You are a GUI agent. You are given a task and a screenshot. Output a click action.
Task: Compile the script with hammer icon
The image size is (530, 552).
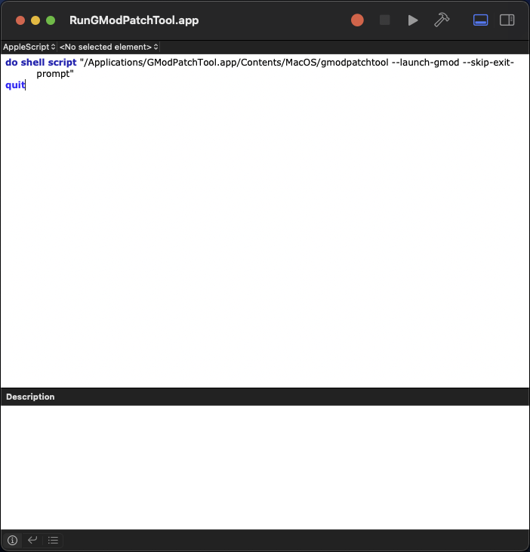(441, 20)
